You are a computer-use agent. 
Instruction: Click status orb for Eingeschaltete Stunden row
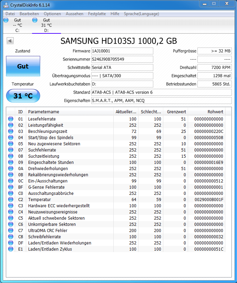11,162
